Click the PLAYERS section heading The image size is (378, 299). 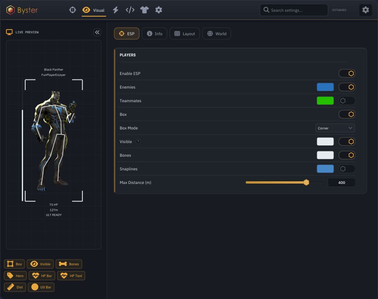coord(128,55)
